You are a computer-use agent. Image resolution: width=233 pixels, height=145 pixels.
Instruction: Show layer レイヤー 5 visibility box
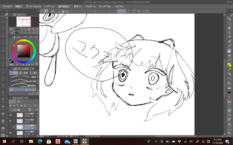[x=10, y=127]
